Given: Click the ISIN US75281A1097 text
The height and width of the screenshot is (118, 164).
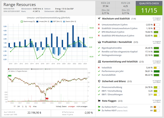Looking at the screenshot, I should 12,11.
